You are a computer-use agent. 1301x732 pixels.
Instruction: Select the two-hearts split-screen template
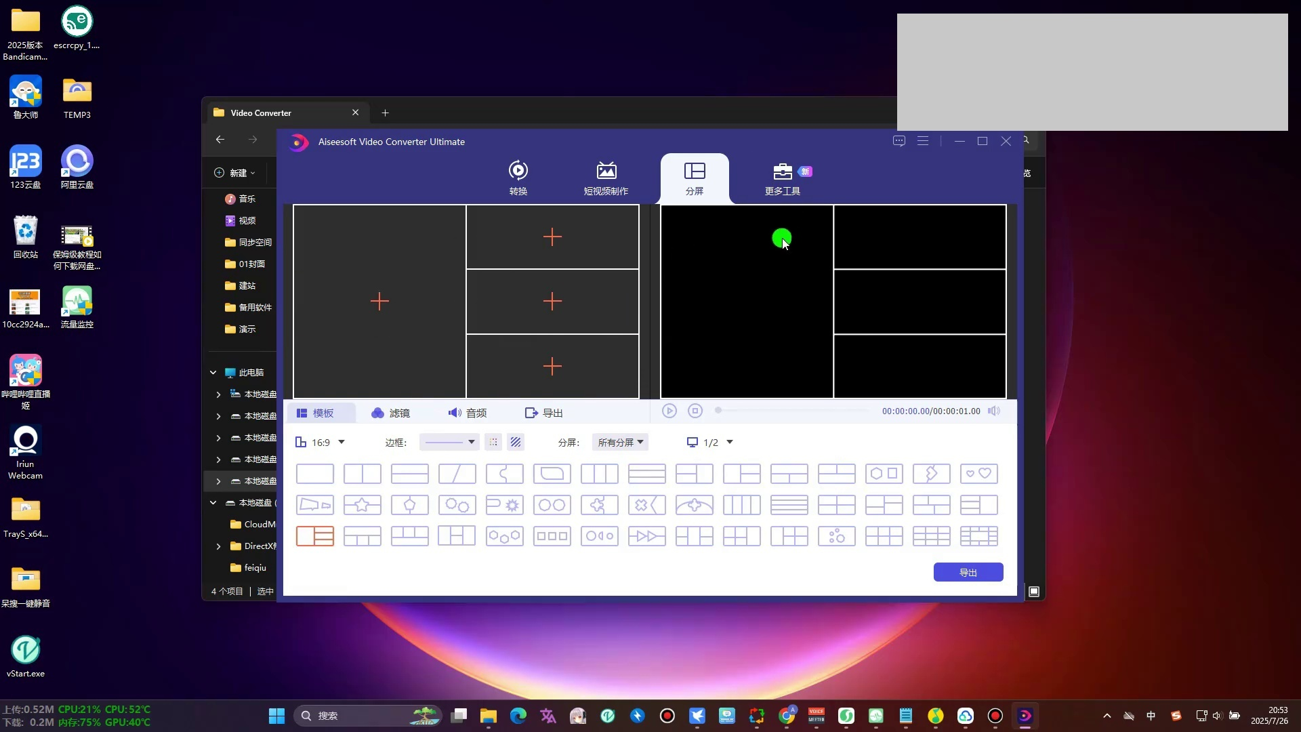[978, 474]
